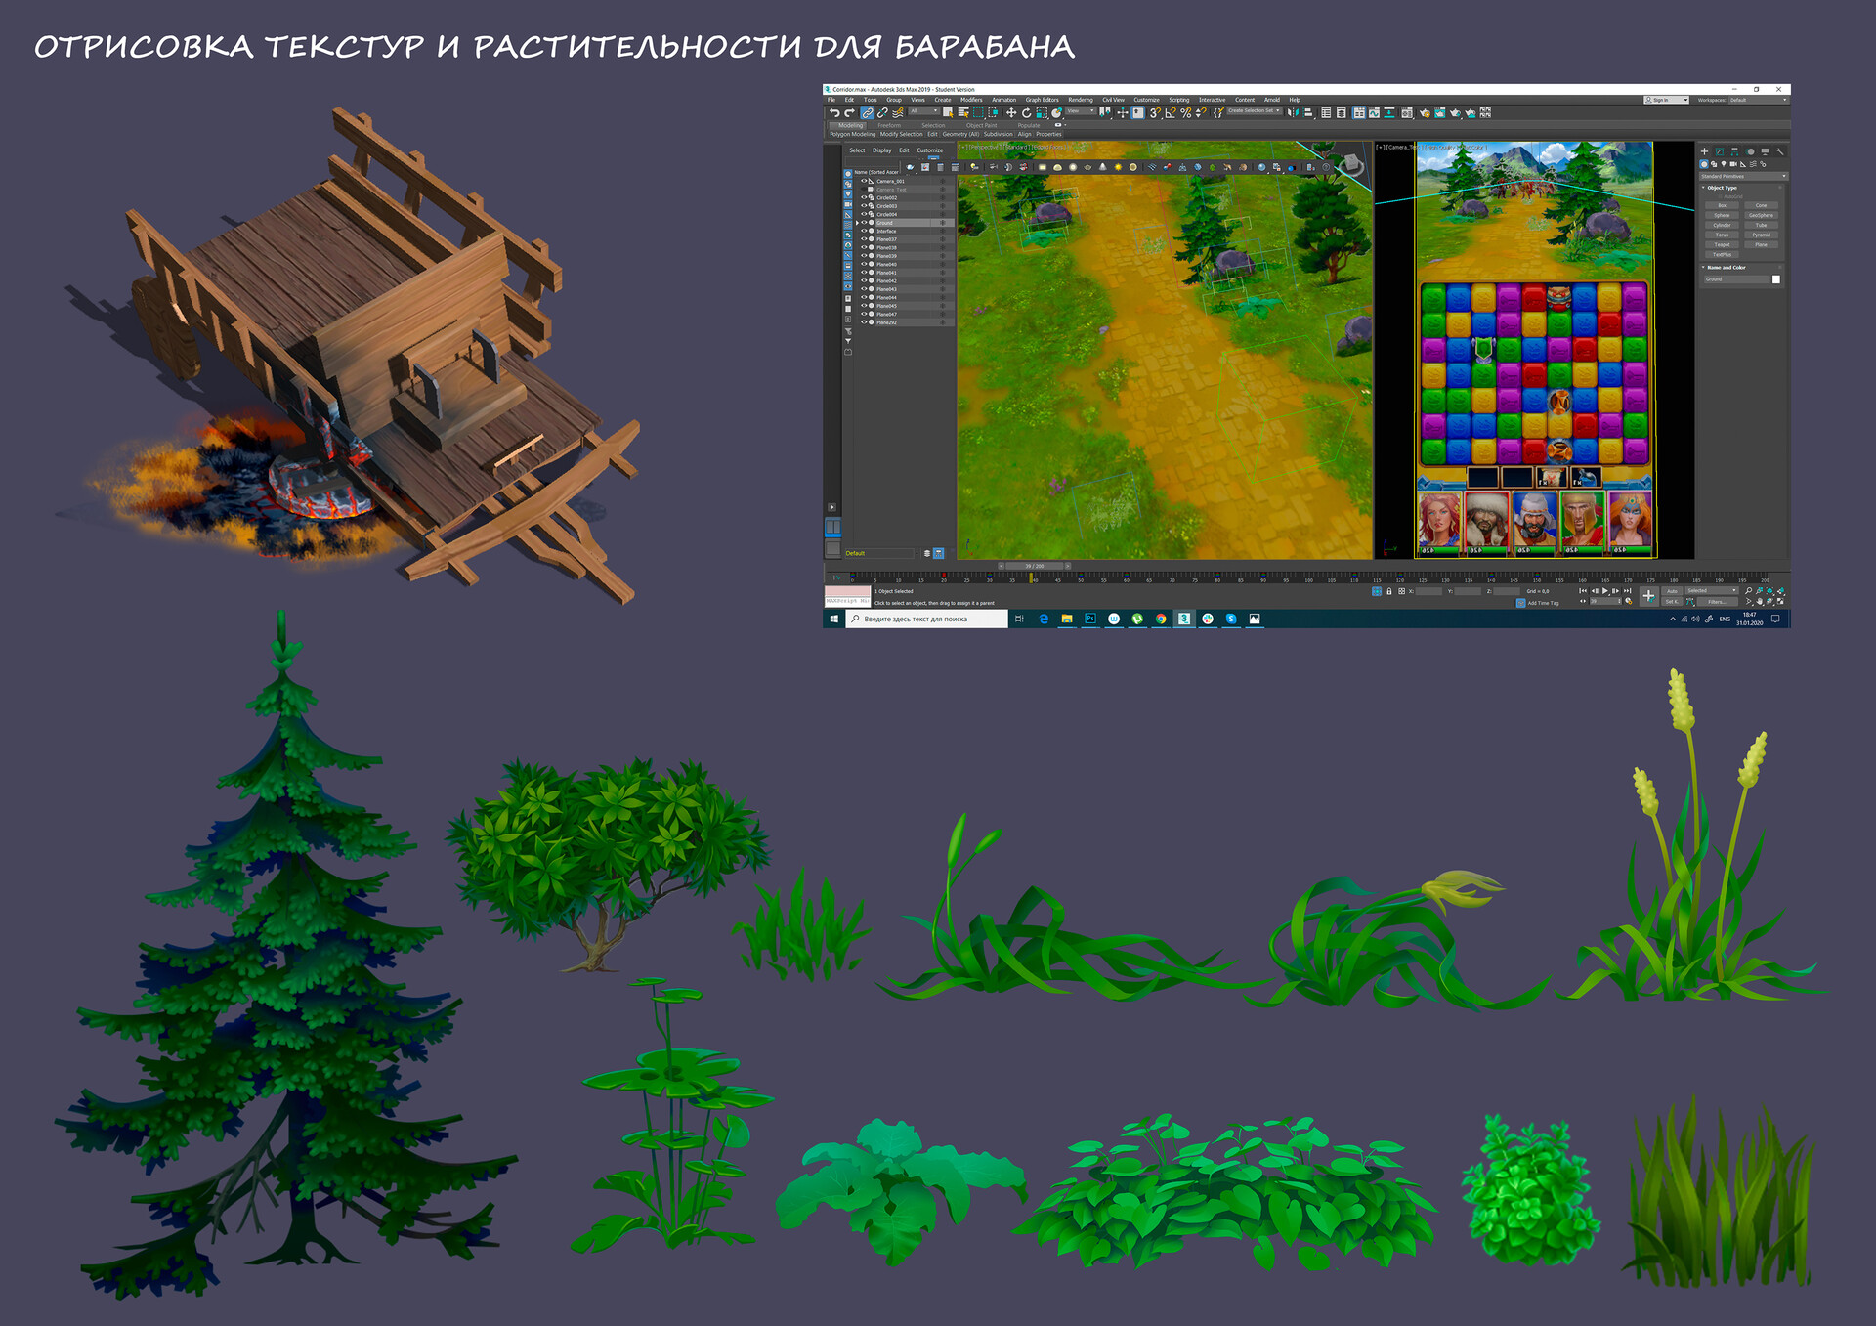Screen dimensions: 1876x1326
Task: Choose the Select Object tool
Action: point(948,112)
